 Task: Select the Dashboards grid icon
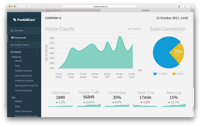pyautogui.click(x=13, y=38)
